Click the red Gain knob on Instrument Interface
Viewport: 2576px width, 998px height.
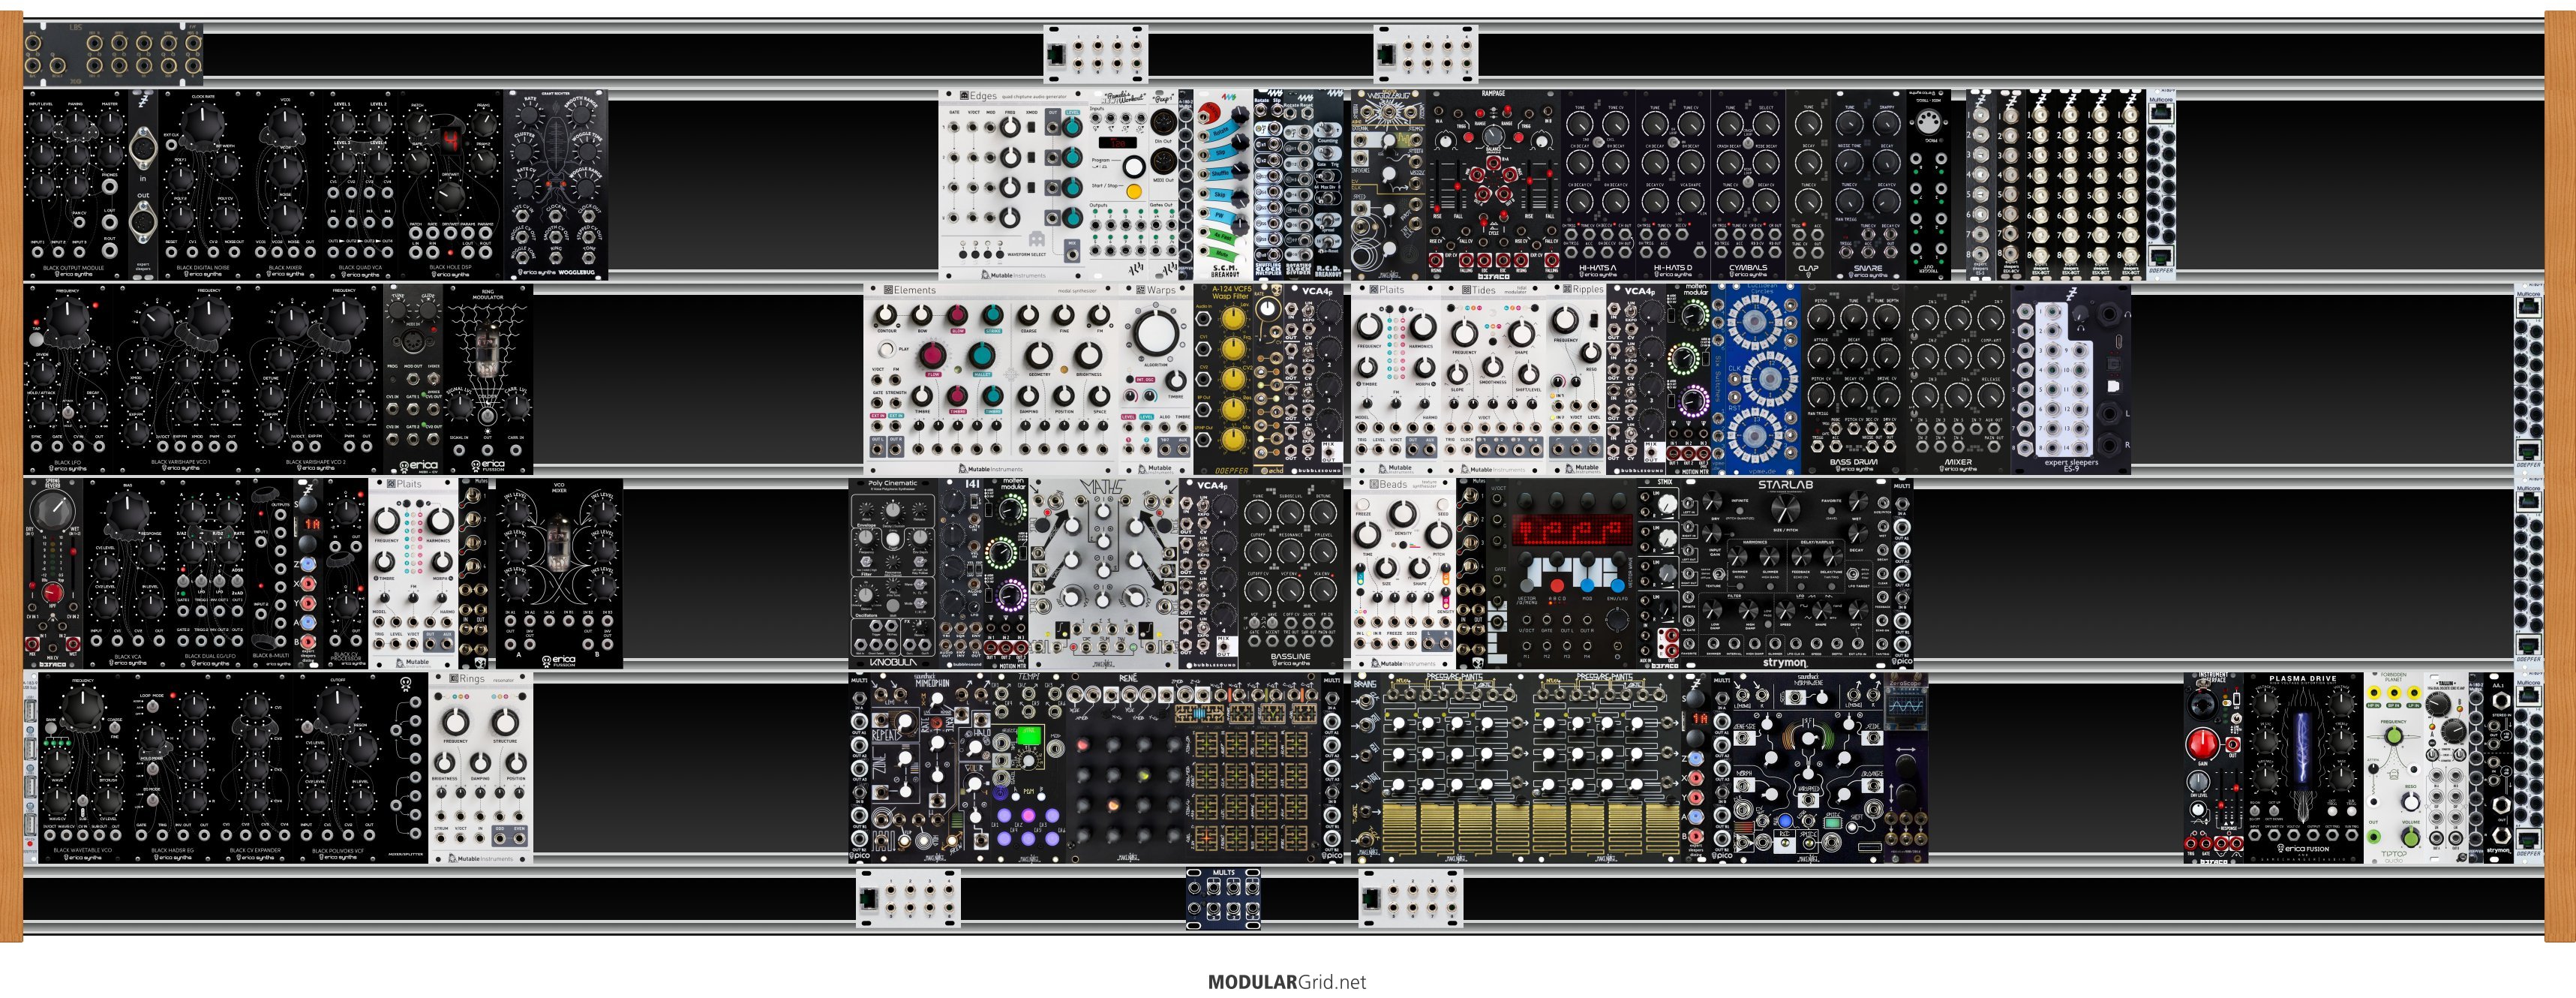tap(2203, 743)
